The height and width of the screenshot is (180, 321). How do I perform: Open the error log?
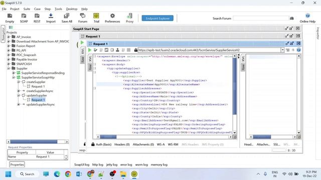[126, 164]
